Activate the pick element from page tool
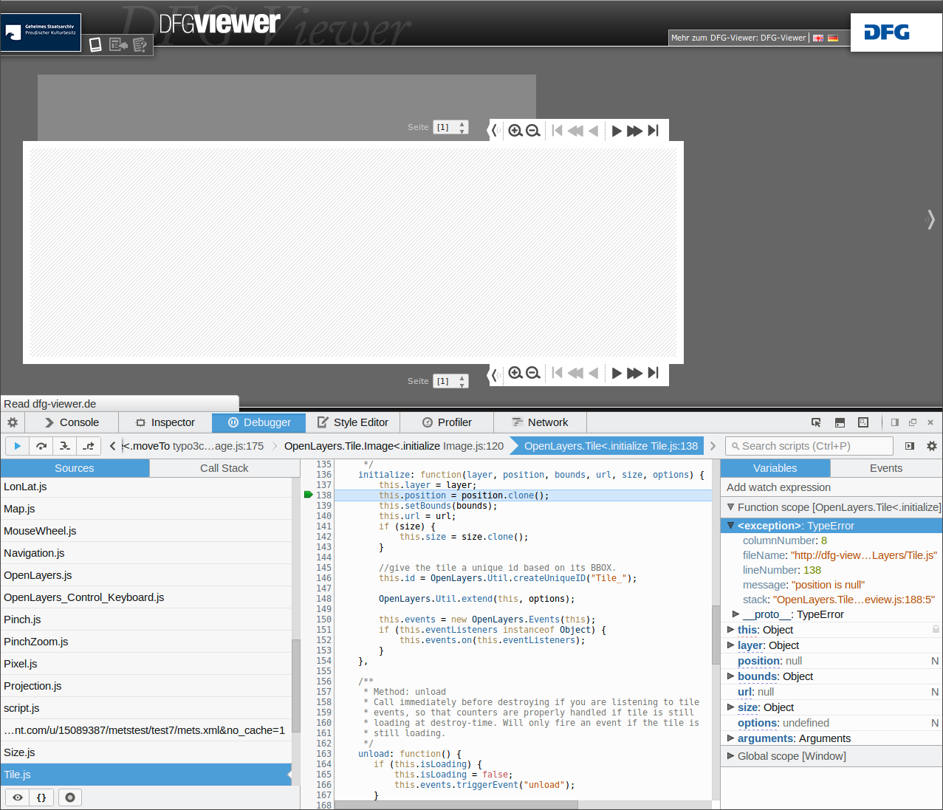The width and height of the screenshot is (943, 810). pyautogui.click(x=816, y=422)
